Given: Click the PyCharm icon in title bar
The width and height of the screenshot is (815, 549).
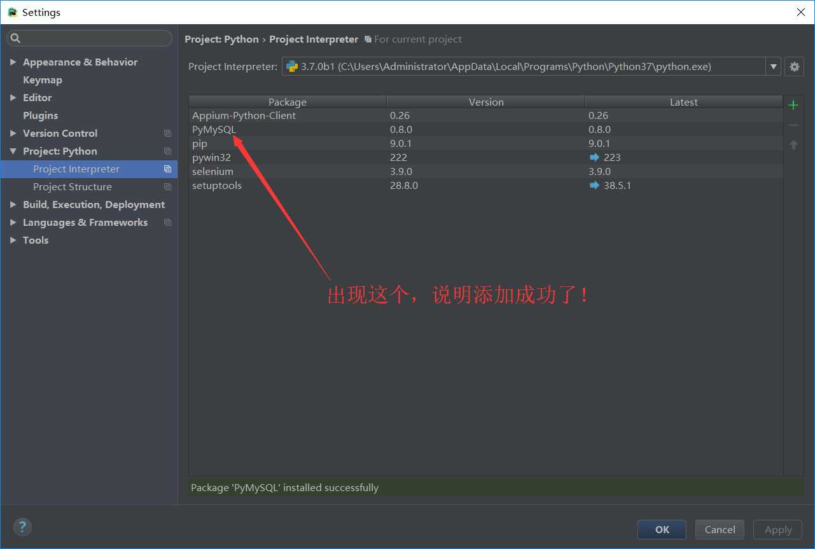Looking at the screenshot, I should coord(12,12).
